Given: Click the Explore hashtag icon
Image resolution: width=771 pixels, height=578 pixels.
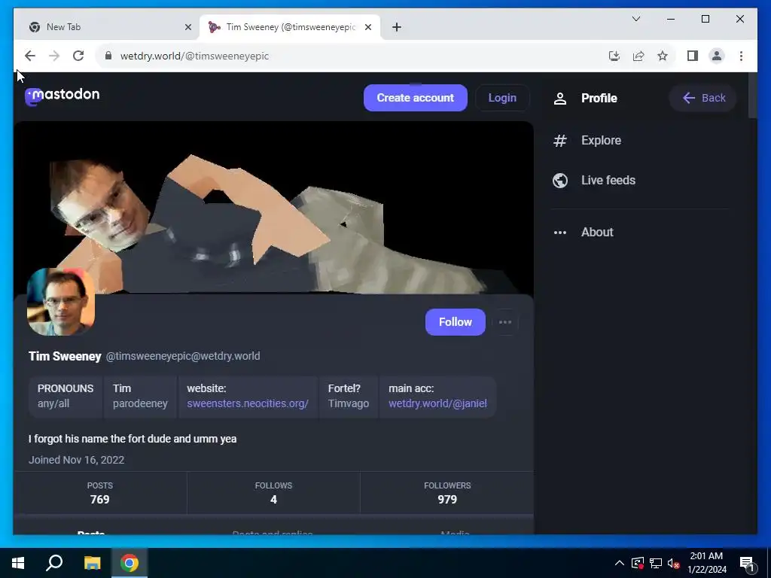Looking at the screenshot, I should pyautogui.click(x=560, y=141).
